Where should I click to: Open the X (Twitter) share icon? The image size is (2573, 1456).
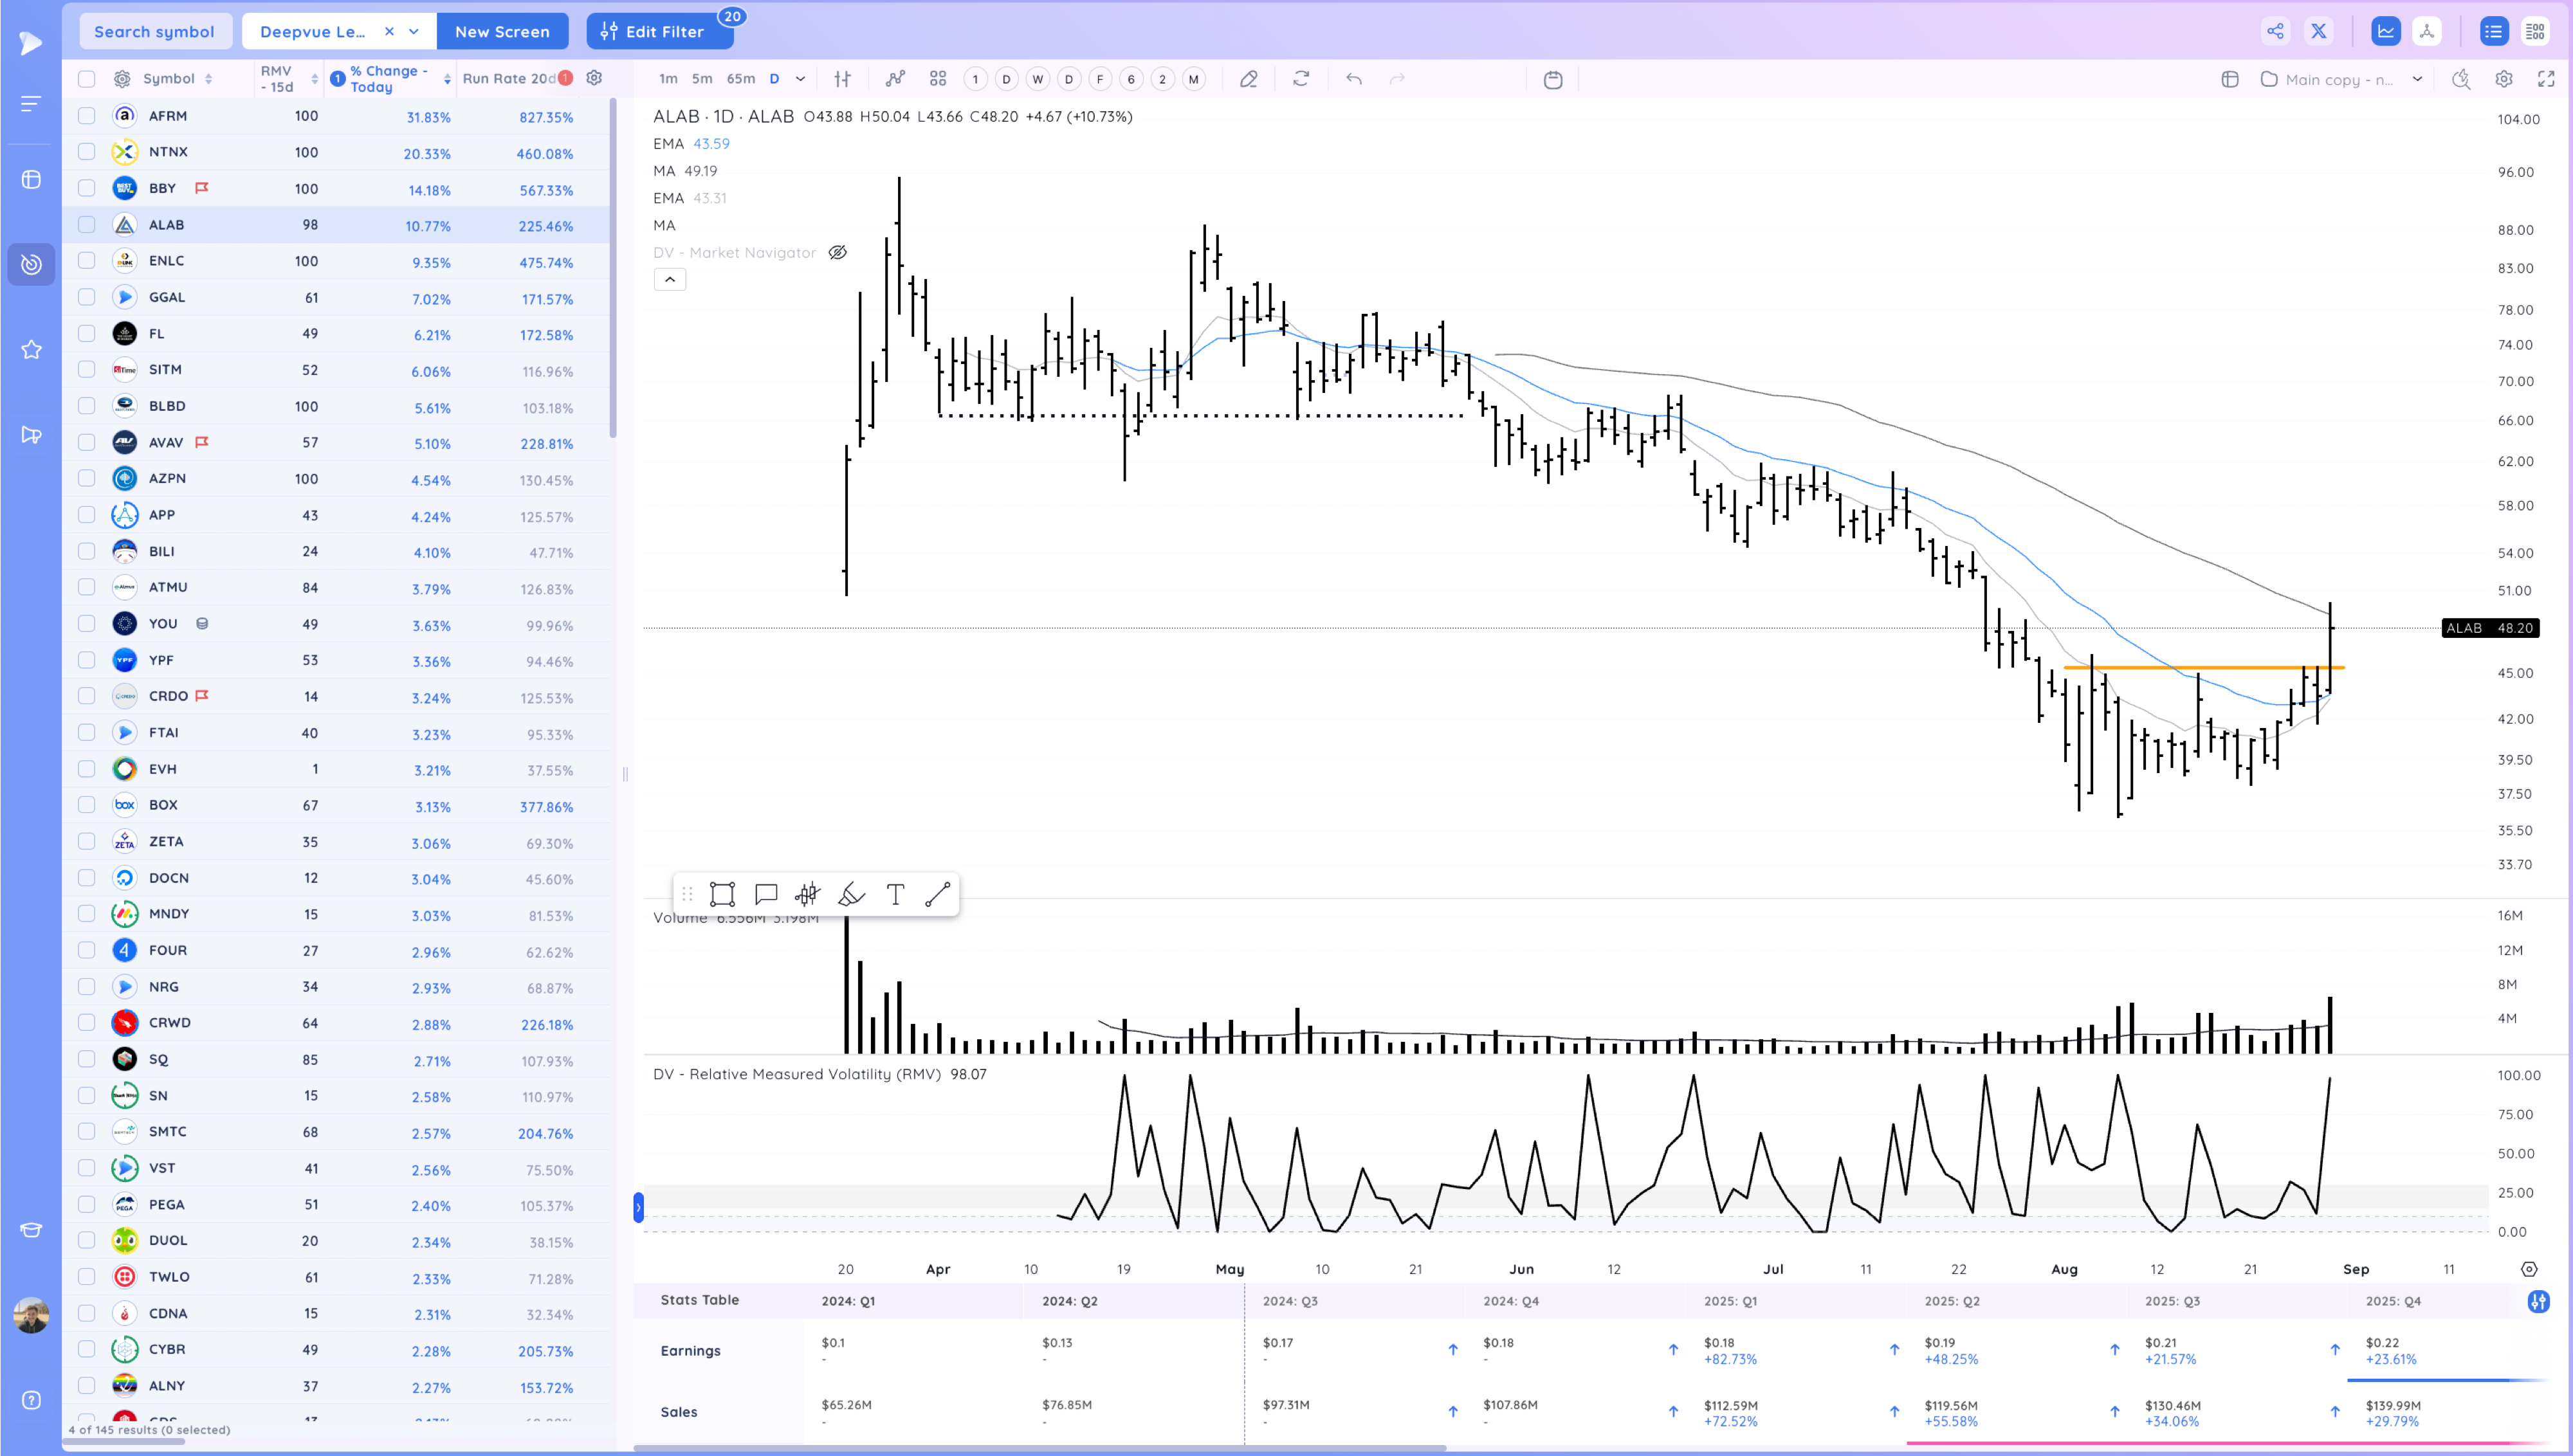coord(2318,31)
